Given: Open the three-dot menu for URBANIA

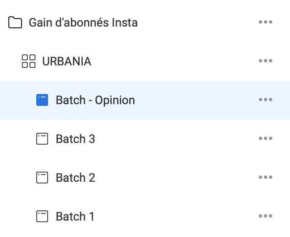Looking at the screenshot, I should (x=265, y=61).
